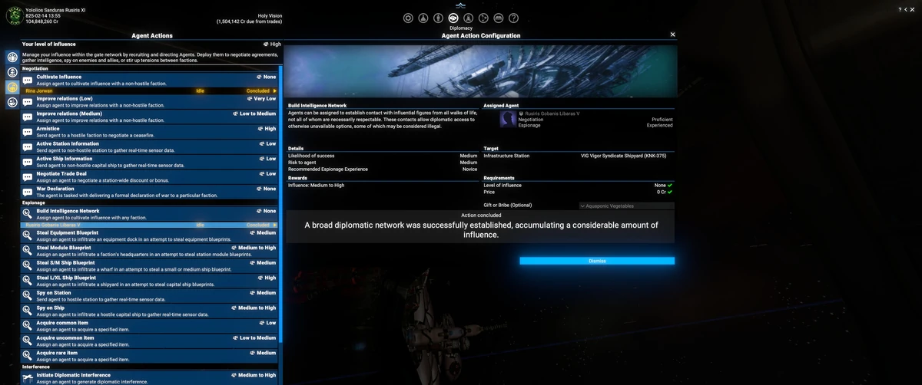Close the Agent Action Configuration panel
The width and height of the screenshot is (922, 385).
[672, 35]
